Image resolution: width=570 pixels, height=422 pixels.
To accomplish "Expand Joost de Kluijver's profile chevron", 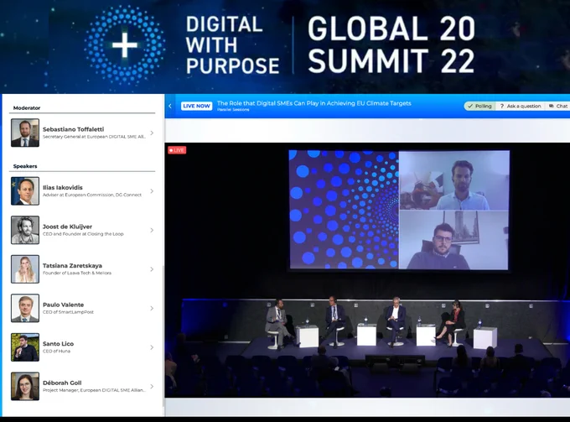I will click(x=152, y=230).
